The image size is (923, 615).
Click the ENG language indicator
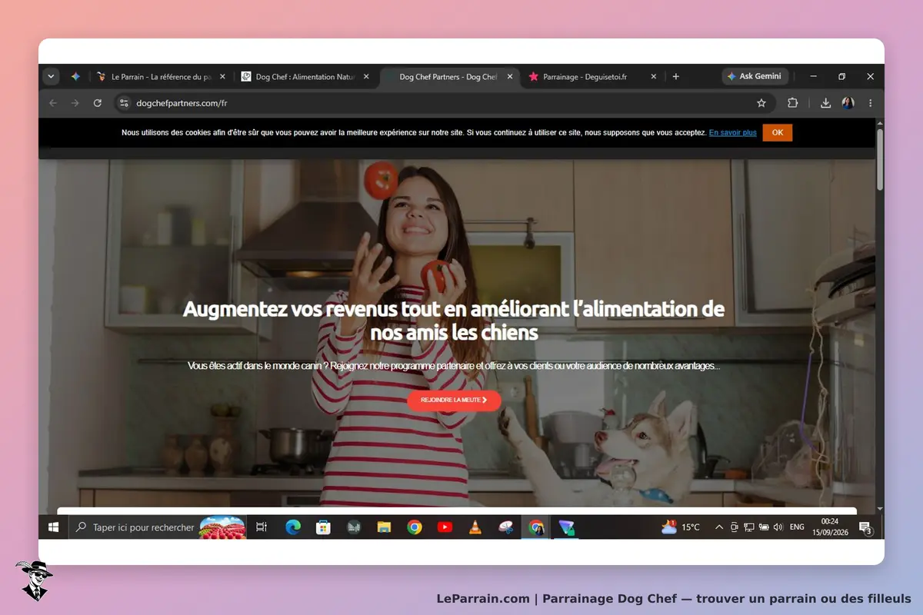coord(797,527)
